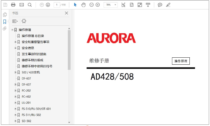210x126 pixels.
Task: Open the search magnifier tool
Action: (x=30, y=5)
